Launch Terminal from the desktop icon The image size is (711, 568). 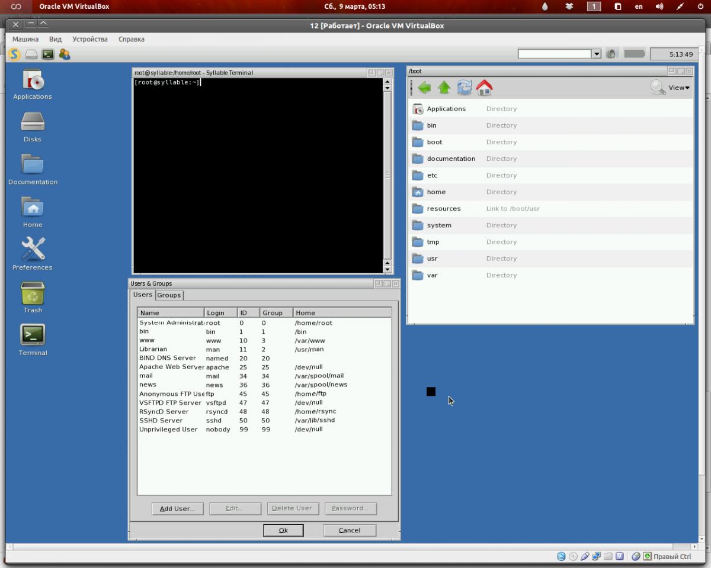tap(33, 338)
